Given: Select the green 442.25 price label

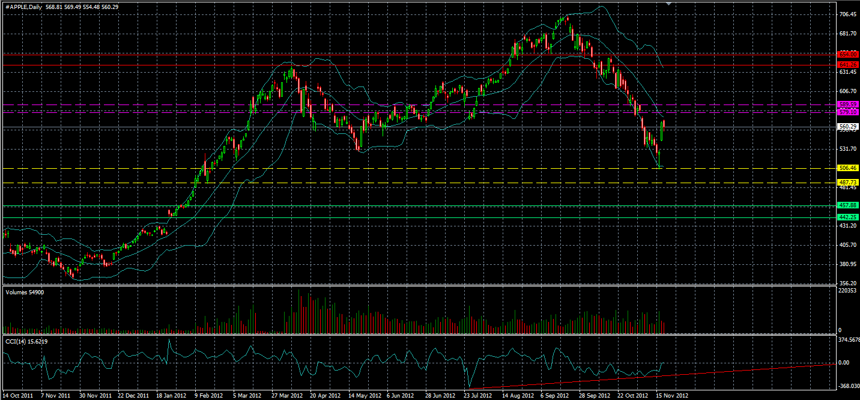Looking at the screenshot, I should (847, 217).
